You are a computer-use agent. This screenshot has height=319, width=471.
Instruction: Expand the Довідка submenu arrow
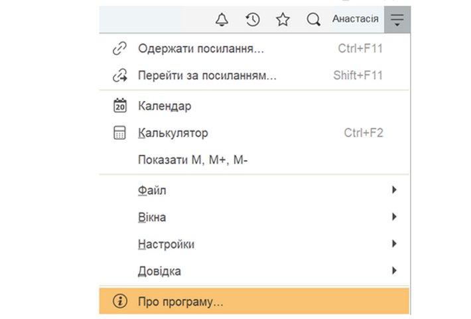[x=394, y=270]
